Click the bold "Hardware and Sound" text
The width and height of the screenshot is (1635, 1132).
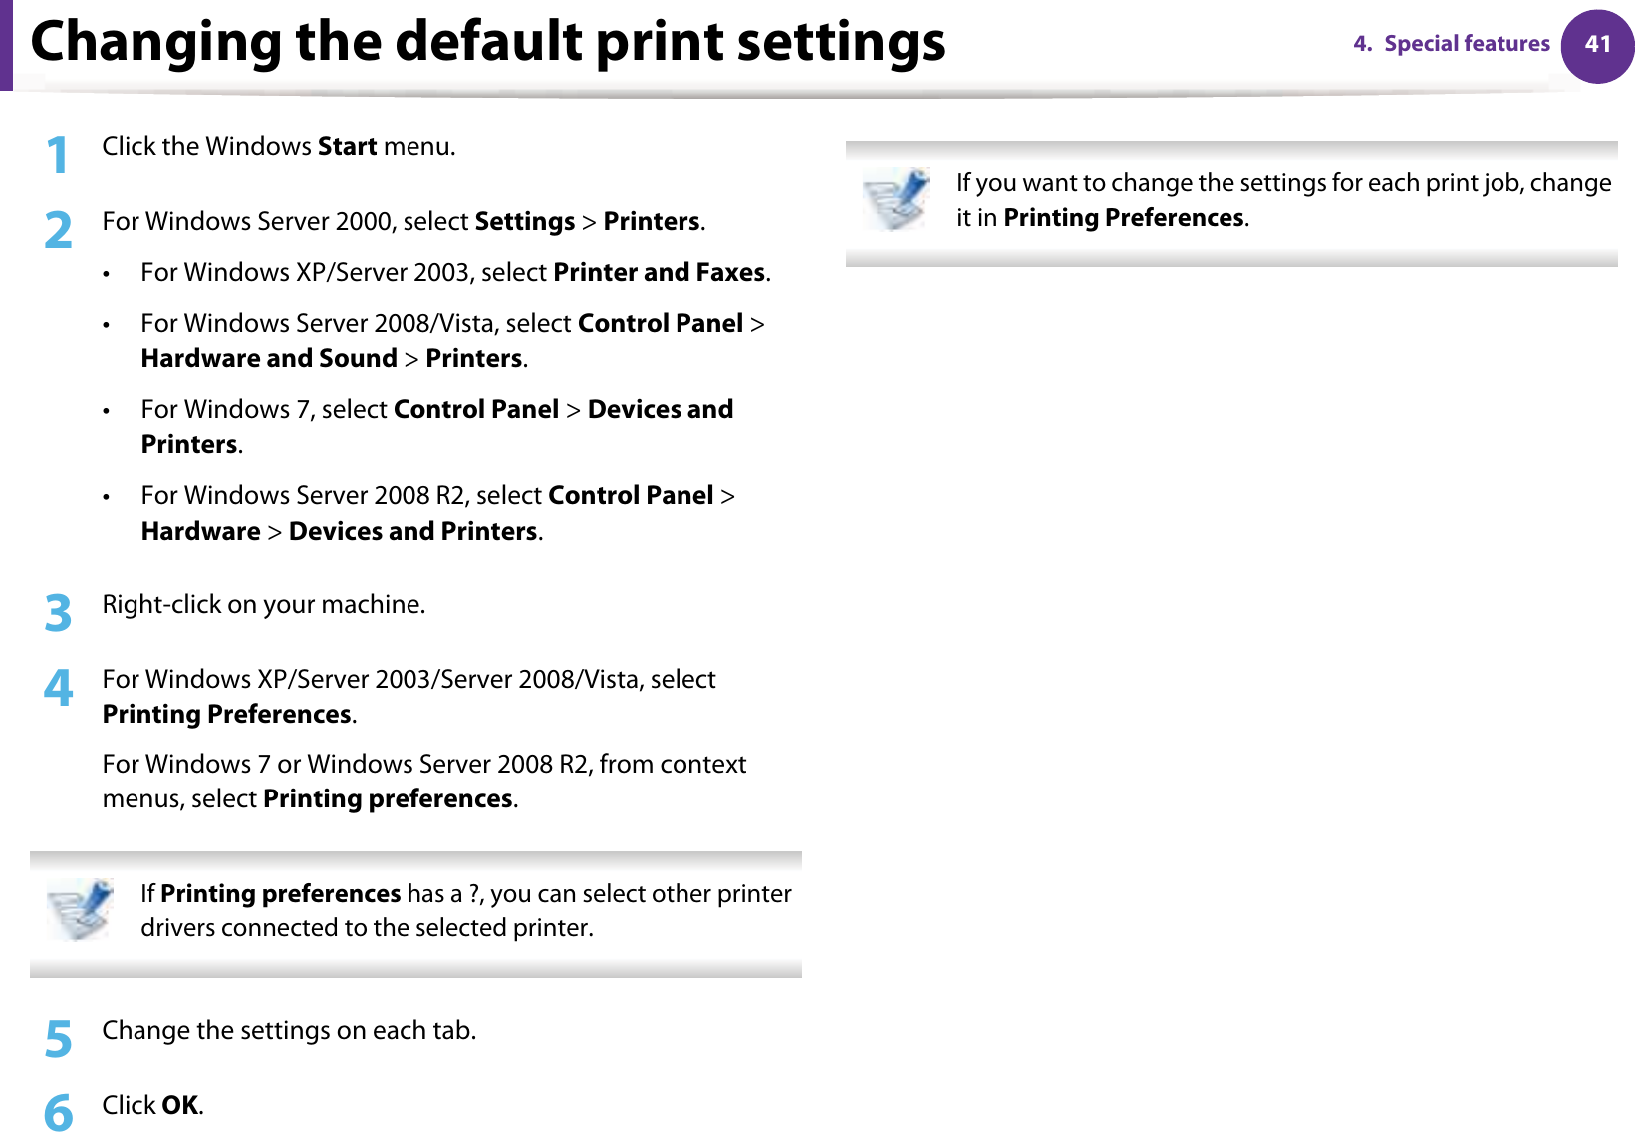[269, 359]
